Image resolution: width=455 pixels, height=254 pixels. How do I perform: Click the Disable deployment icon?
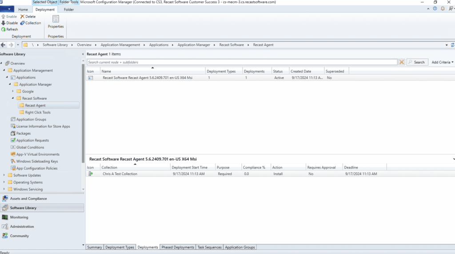click(x=4, y=23)
